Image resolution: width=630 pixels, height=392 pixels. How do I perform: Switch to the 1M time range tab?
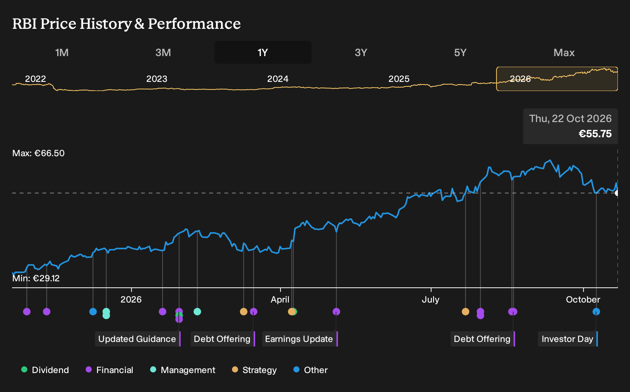[62, 52]
